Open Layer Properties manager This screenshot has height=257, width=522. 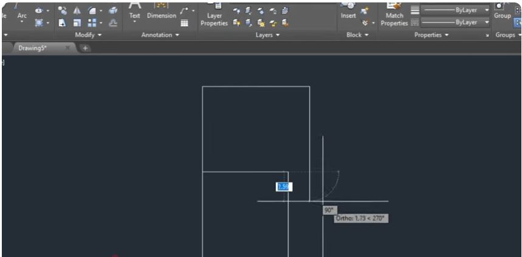(x=215, y=15)
